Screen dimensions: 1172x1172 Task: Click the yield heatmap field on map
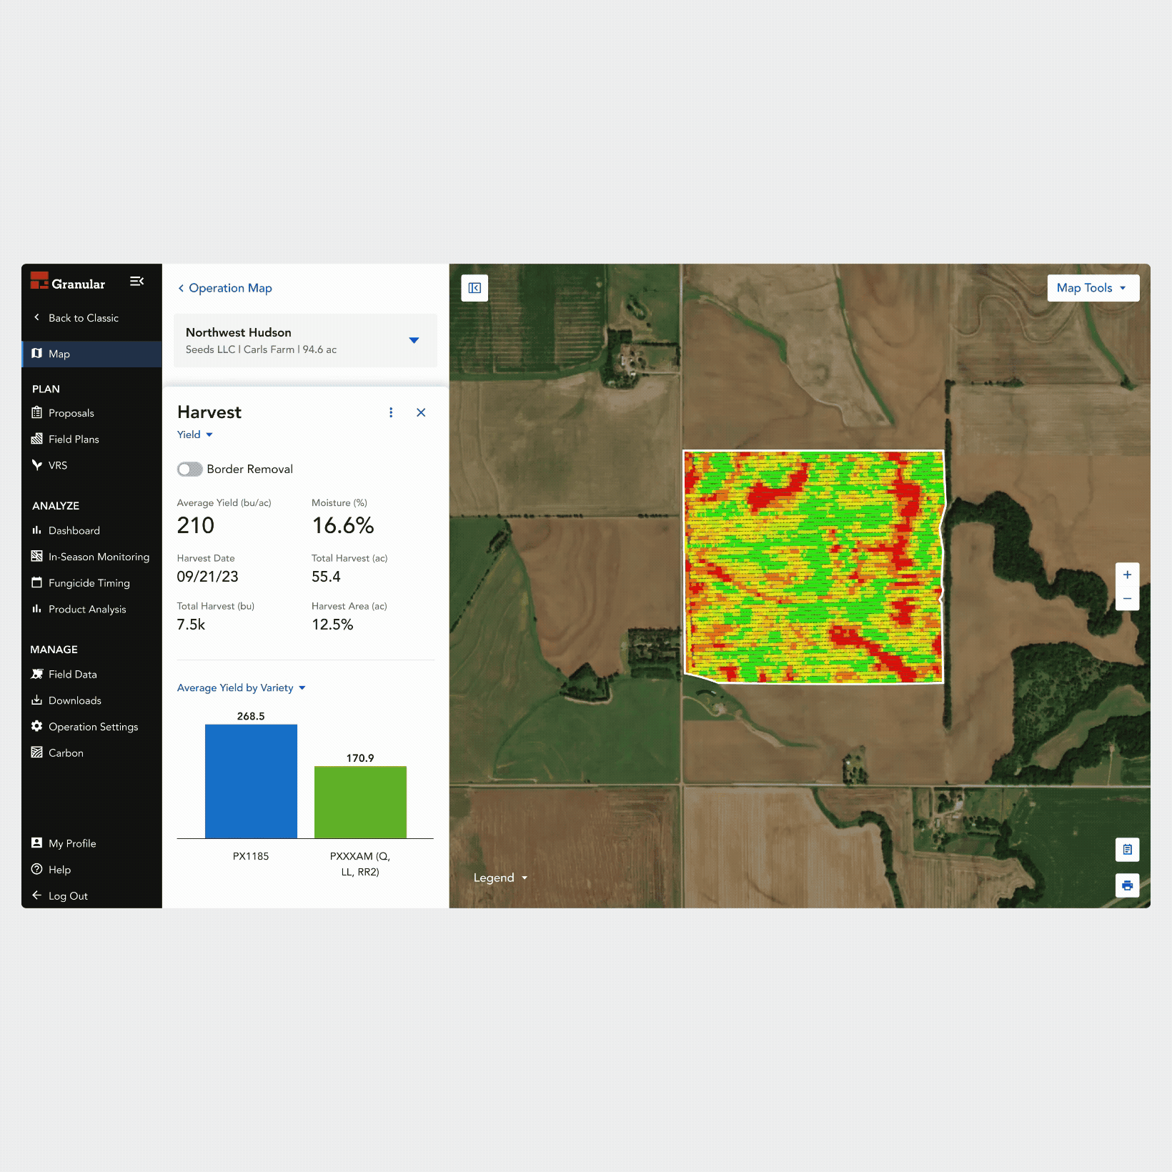(x=814, y=566)
